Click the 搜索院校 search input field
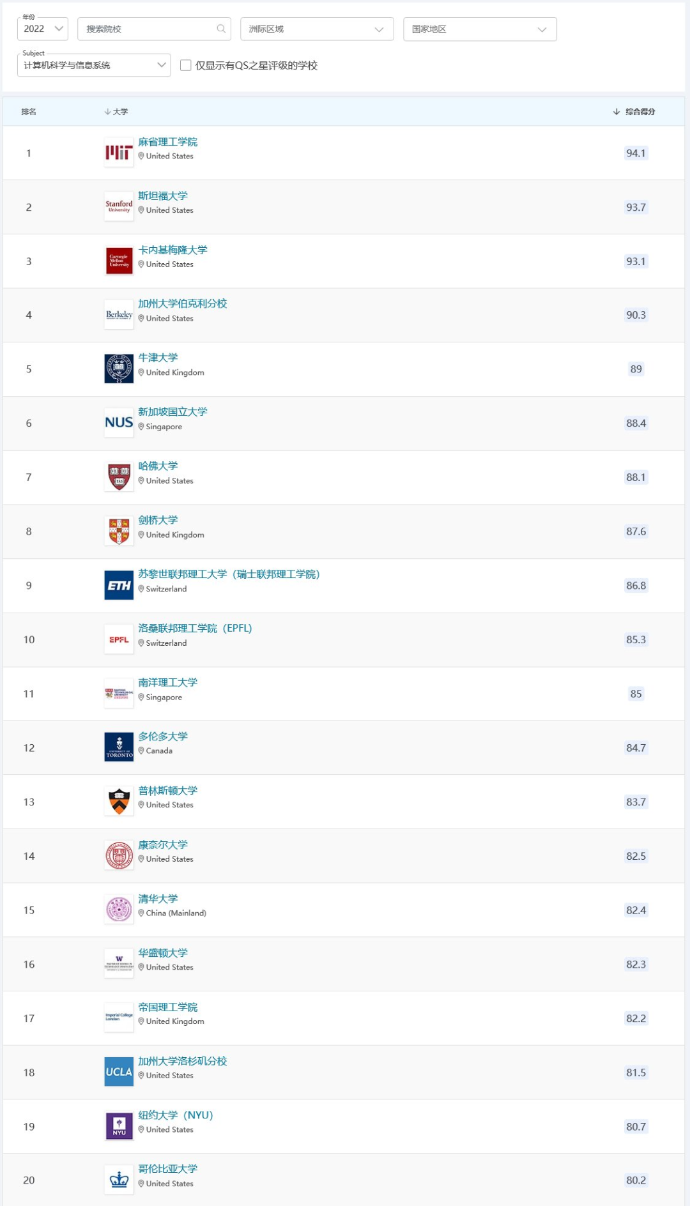This screenshot has height=1206, width=690. 154,29
